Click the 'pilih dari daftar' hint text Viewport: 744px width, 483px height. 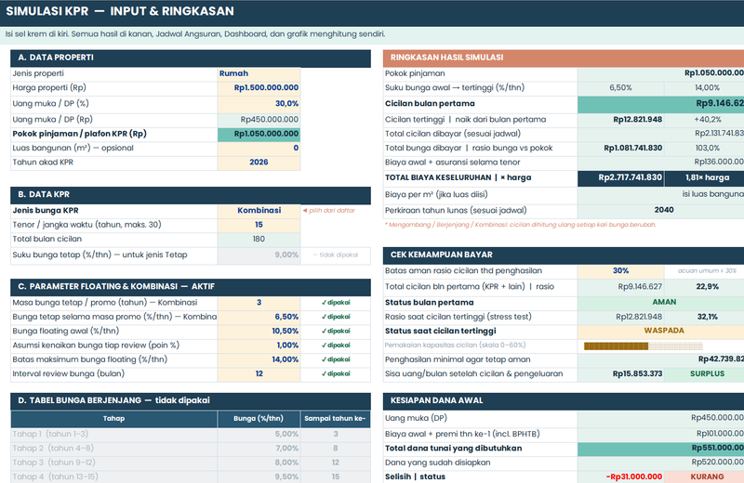329,211
